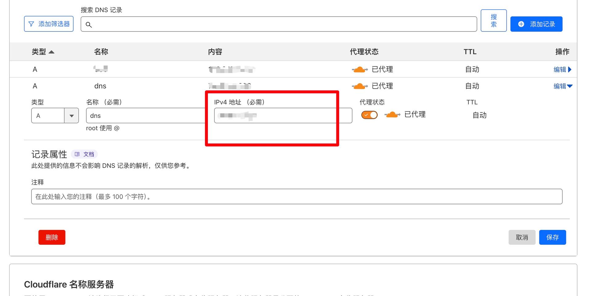Click the 自动 TTL value in the dns row
Screen dimensions: 592x296
[472, 86]
